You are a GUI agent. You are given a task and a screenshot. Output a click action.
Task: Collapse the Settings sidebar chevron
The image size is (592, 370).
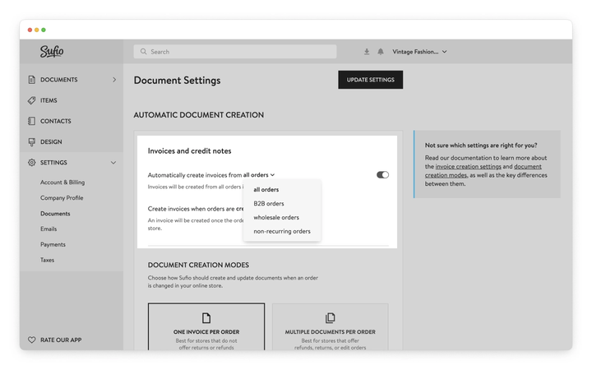pyautogui.click(x=113, y=163)
